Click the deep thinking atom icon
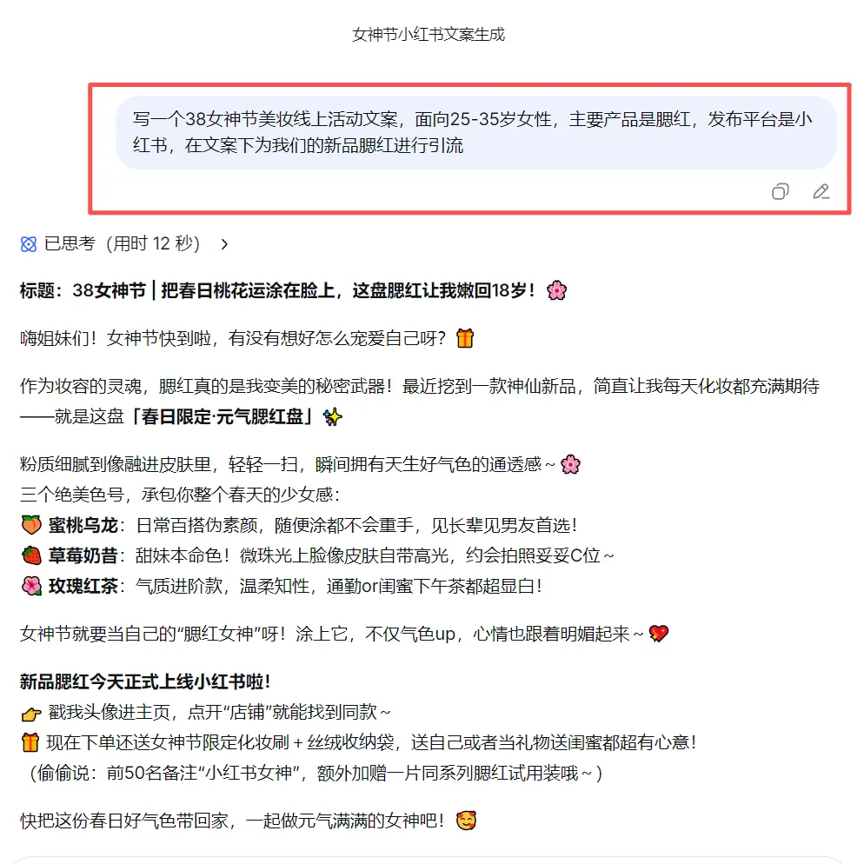The width and height of the screenshot is (864, 864). click(x=29, y=244)
